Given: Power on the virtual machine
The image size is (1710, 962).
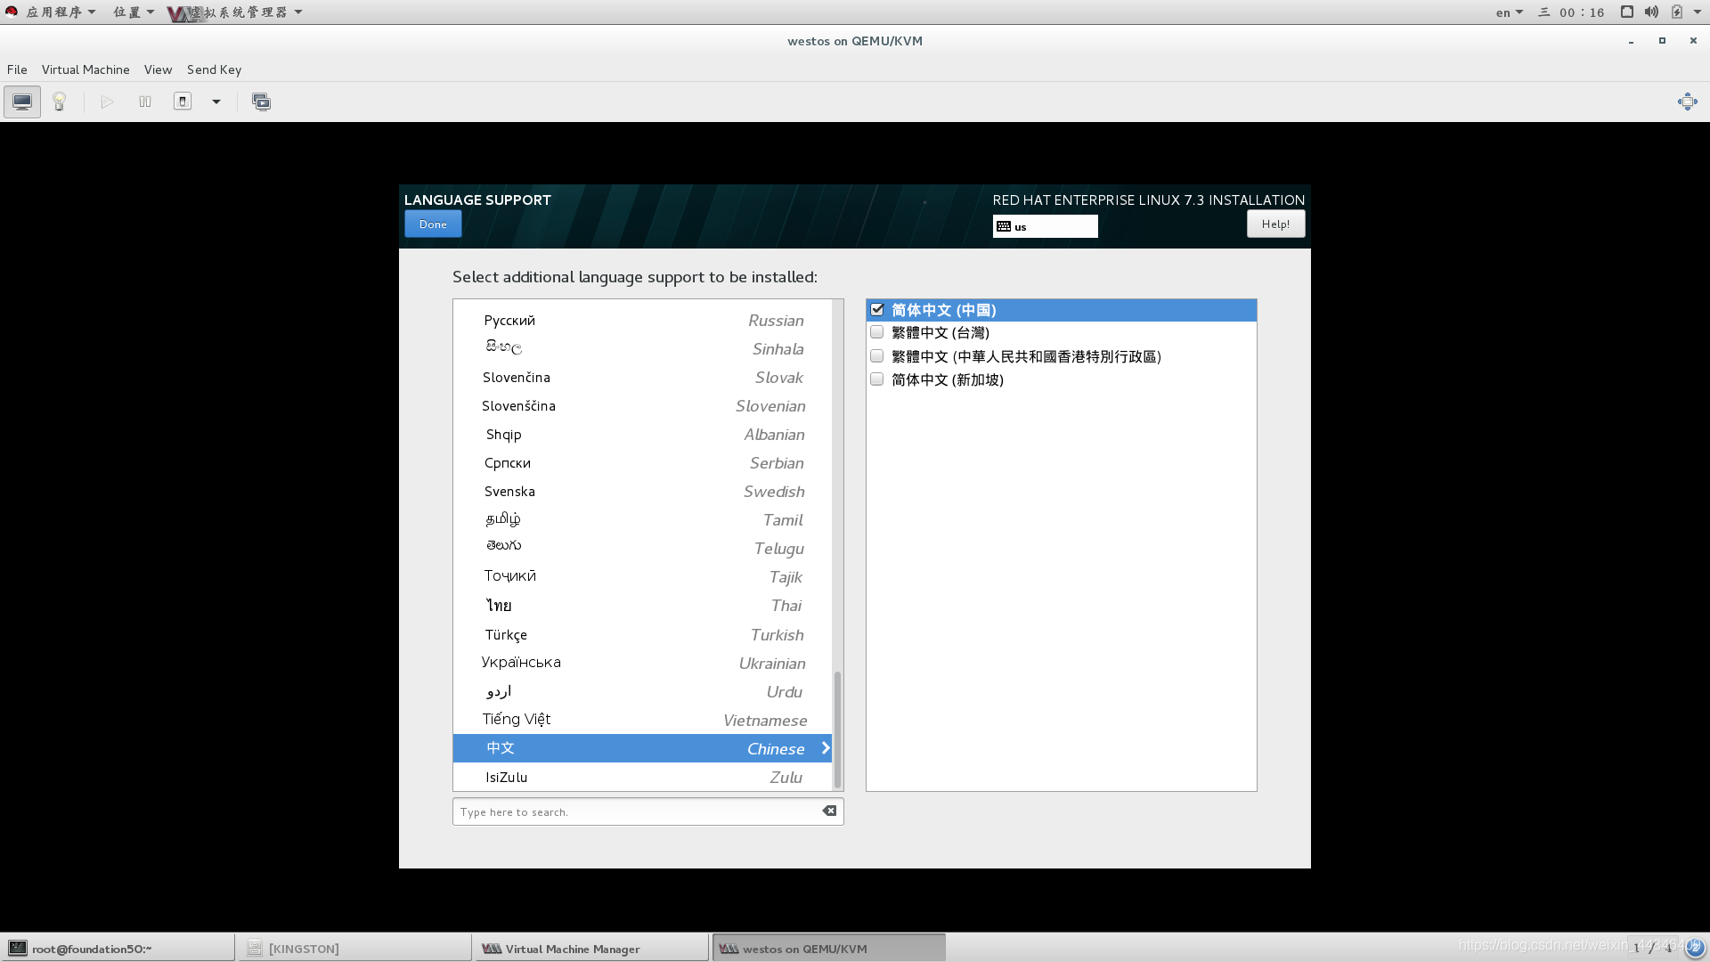Looking at the screenshot, I should [107, 102].
